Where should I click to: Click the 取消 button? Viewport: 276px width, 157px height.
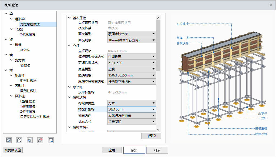(x=157, y=150)
